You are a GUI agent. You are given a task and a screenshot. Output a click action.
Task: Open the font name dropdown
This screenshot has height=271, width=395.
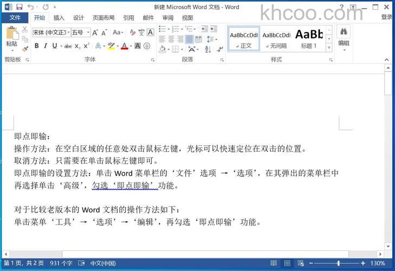tap(69, 33)
